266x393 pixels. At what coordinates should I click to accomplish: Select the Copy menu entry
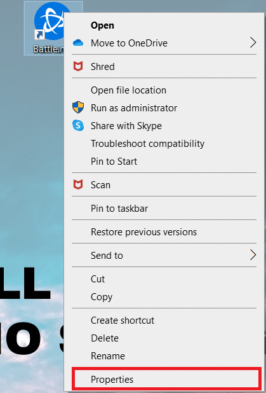pos(102,297)
